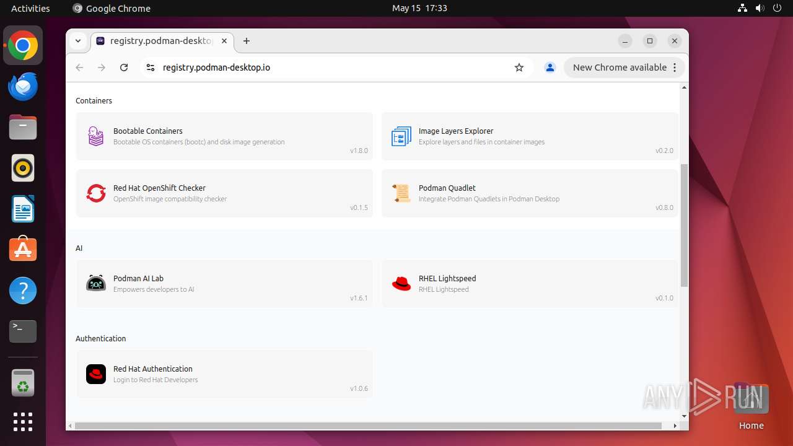Screen dimensions: 793x446
Task: Click the v1.0.6 version label
Action: 359,388
